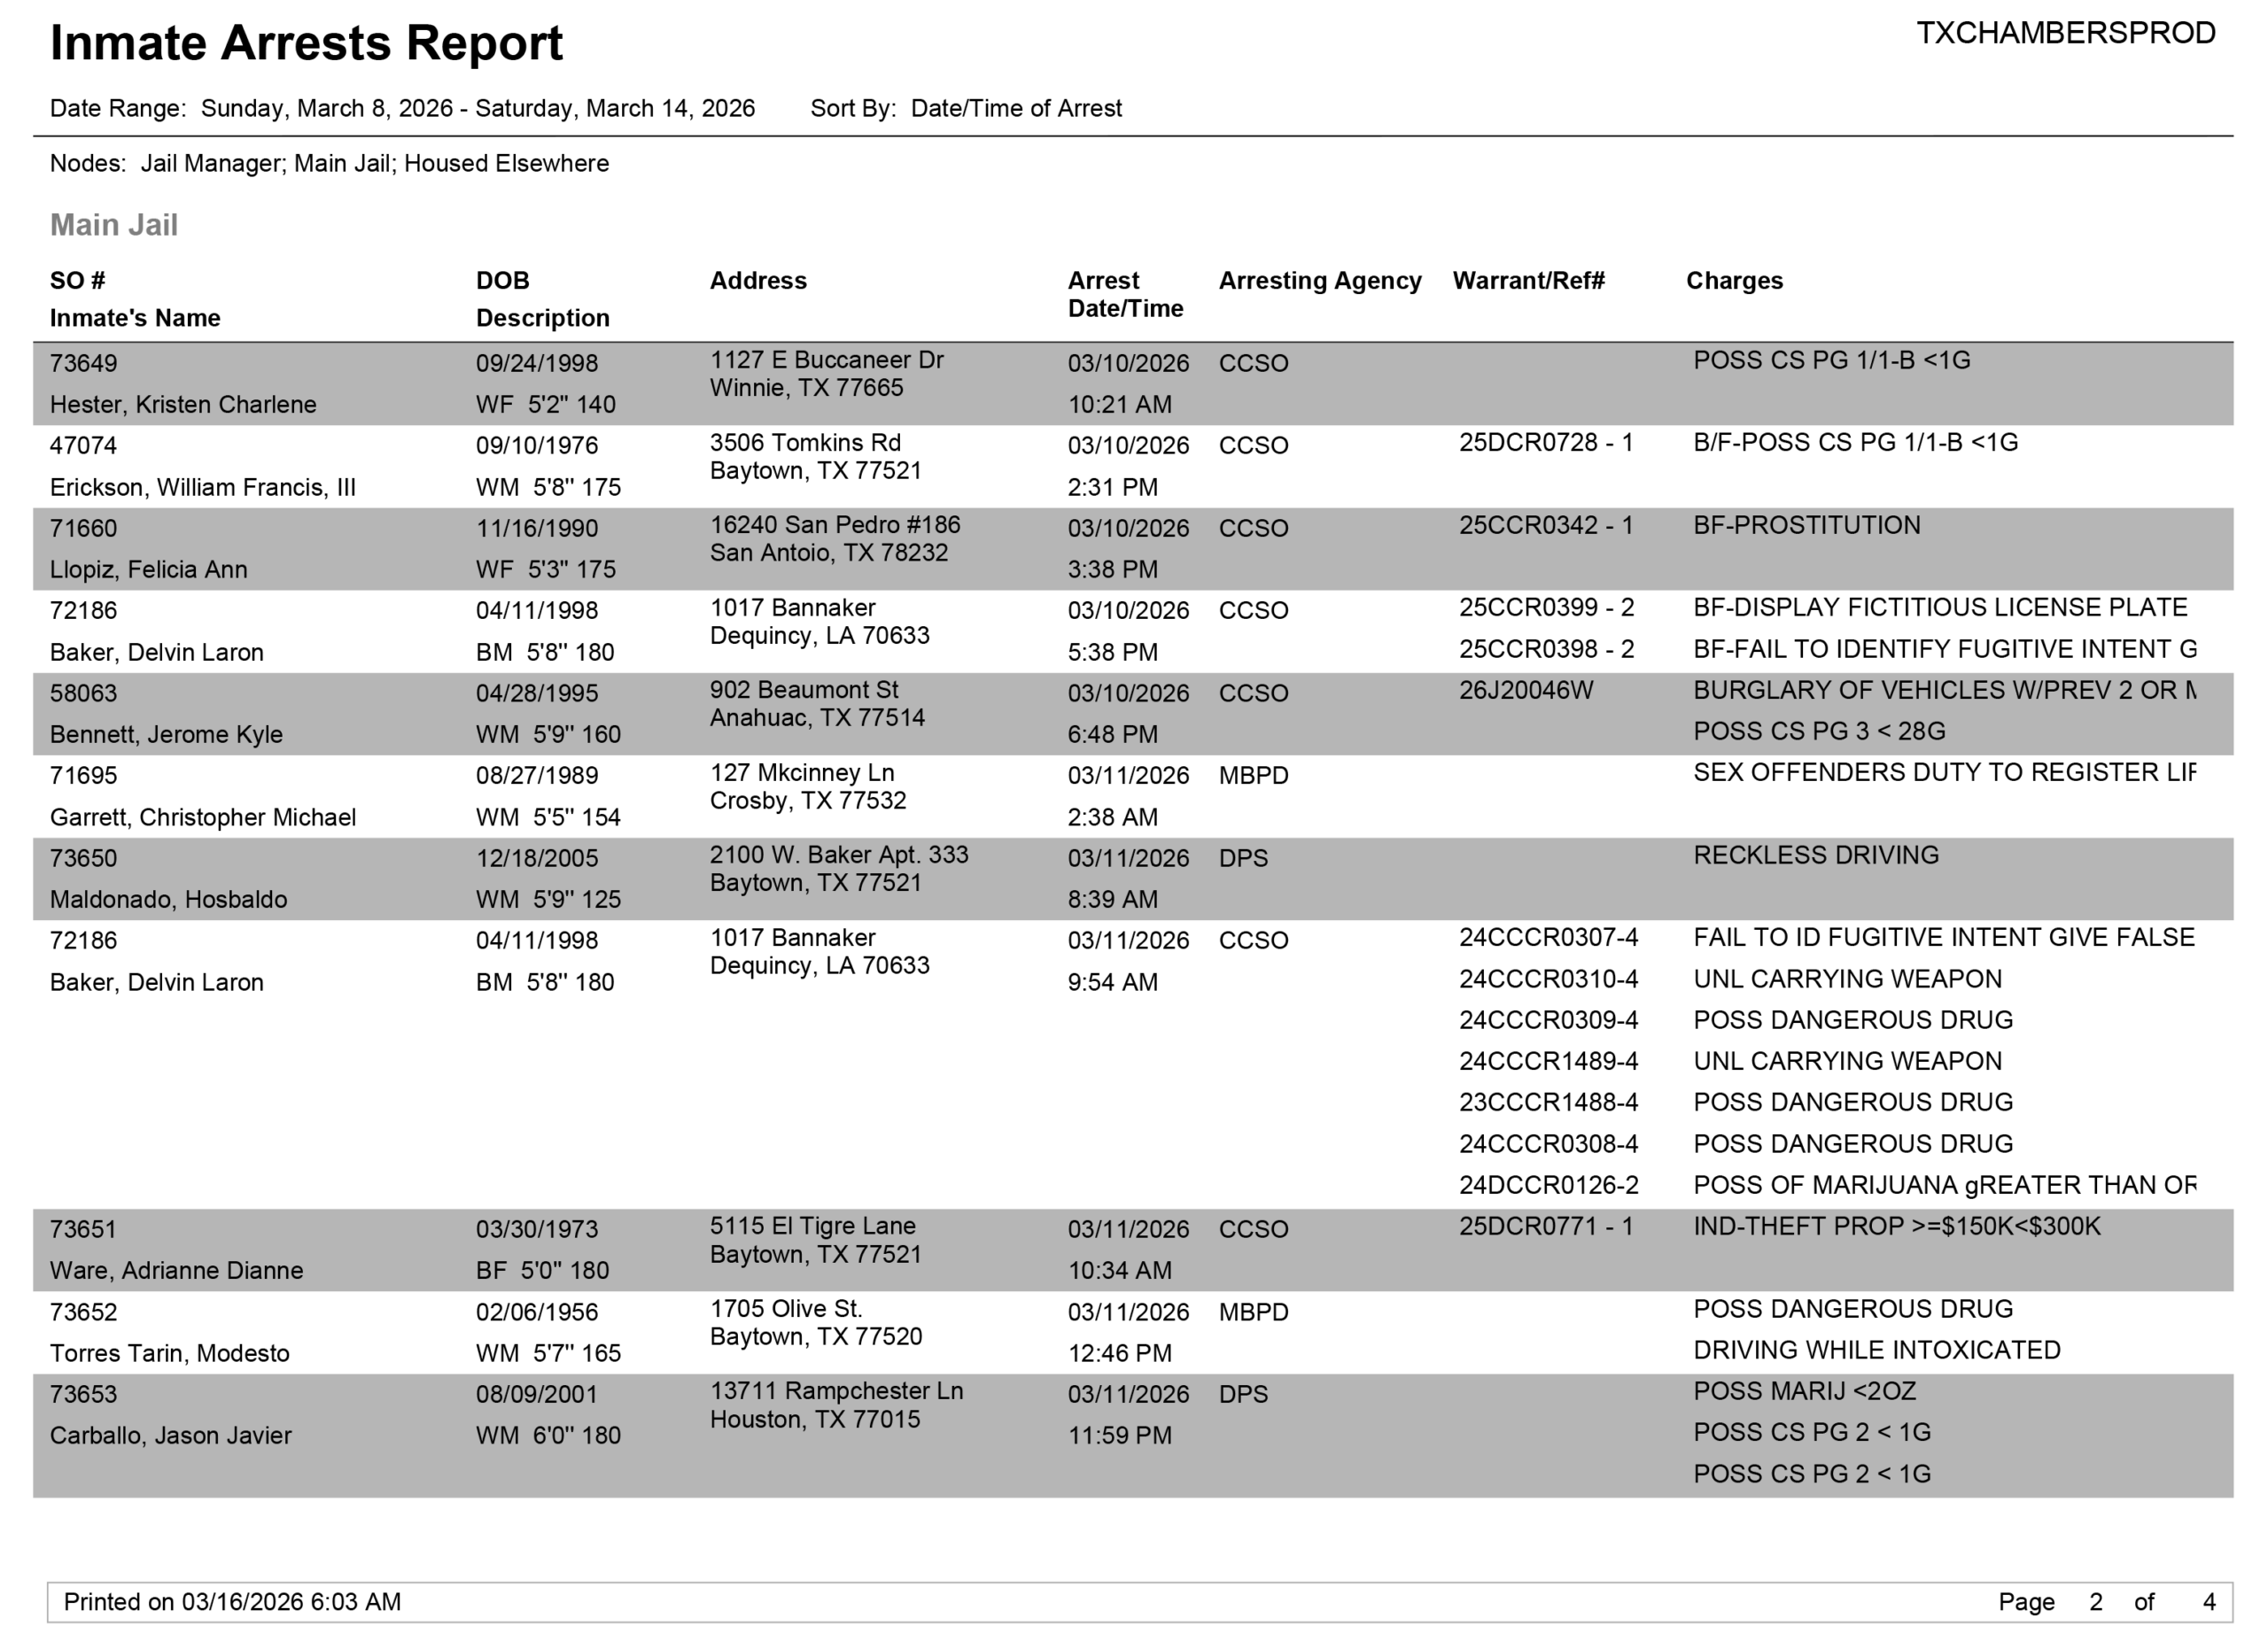The width and height of the screenshot is (2268, 1633).
Task: Click inmate name Garrett, Christopher Michael
Action: [x=203, y=817]
